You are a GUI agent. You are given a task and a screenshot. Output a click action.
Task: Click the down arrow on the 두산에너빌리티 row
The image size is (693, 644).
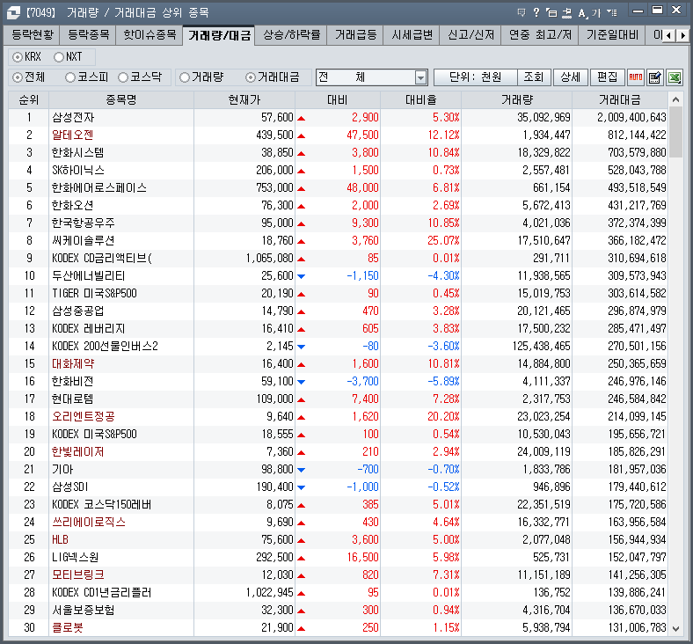click(302, 276)
